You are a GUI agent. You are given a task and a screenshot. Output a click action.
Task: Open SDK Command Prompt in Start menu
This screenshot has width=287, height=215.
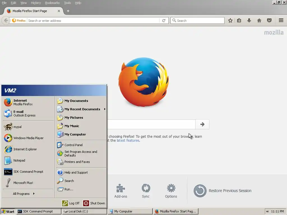point(28,172)
